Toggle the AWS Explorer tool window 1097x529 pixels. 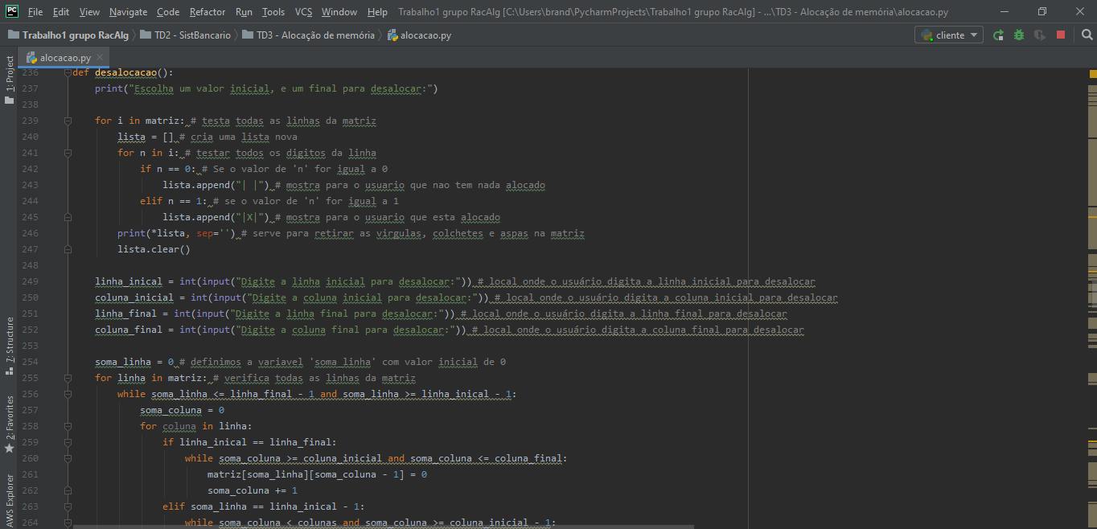click(10, 500)
